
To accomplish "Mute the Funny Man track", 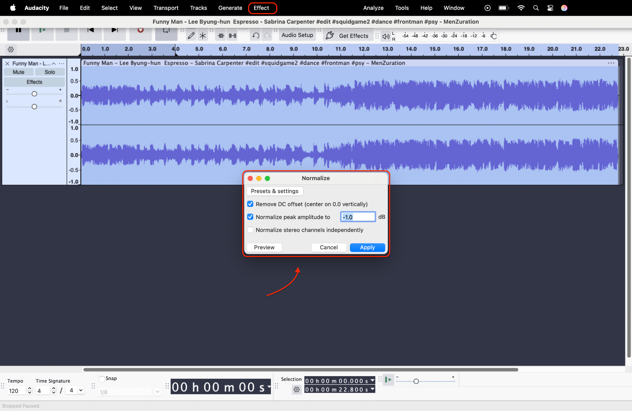I will [19, 72].
